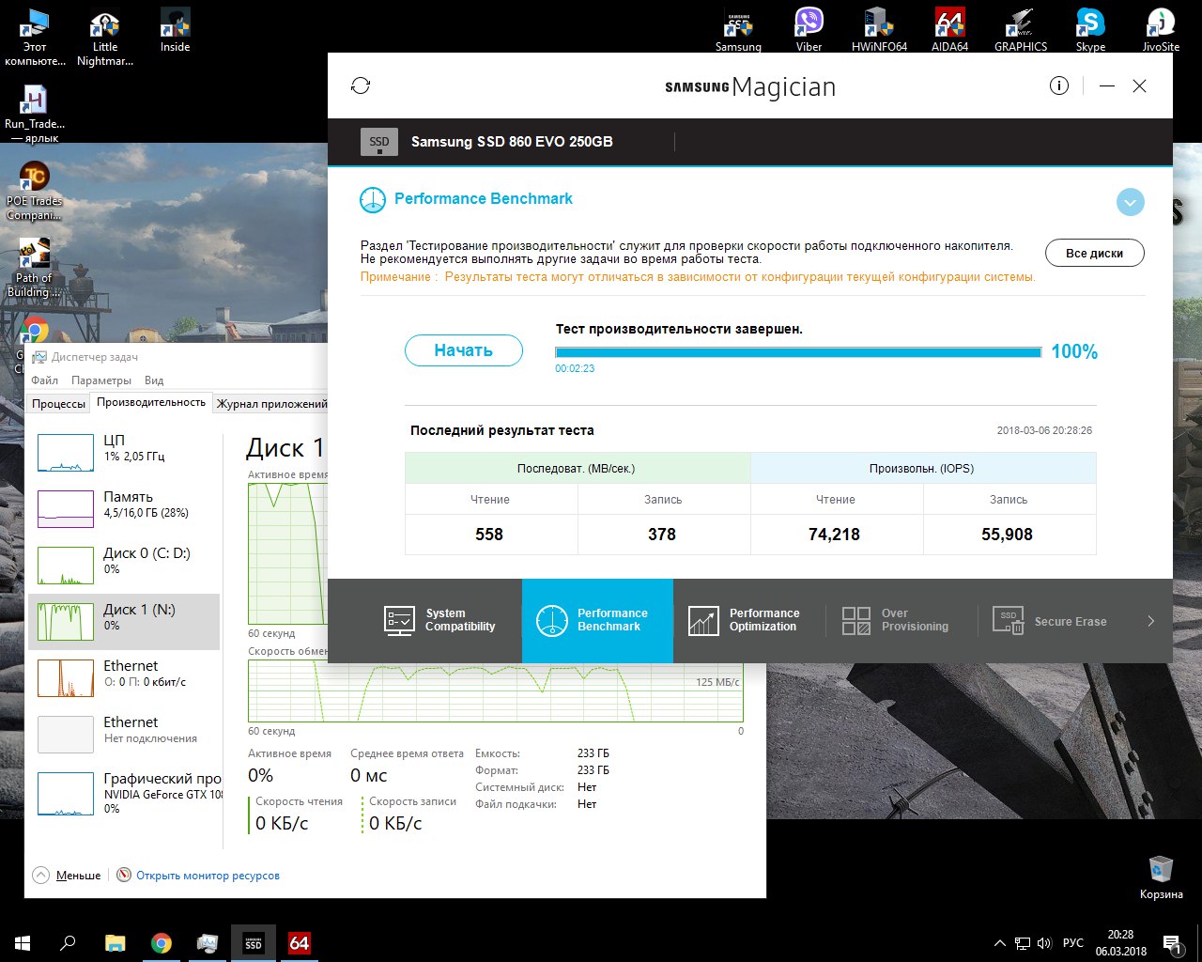Select Диск 0 (C: D:) in performance list
Screen dimensions: 1202x962
124,562
